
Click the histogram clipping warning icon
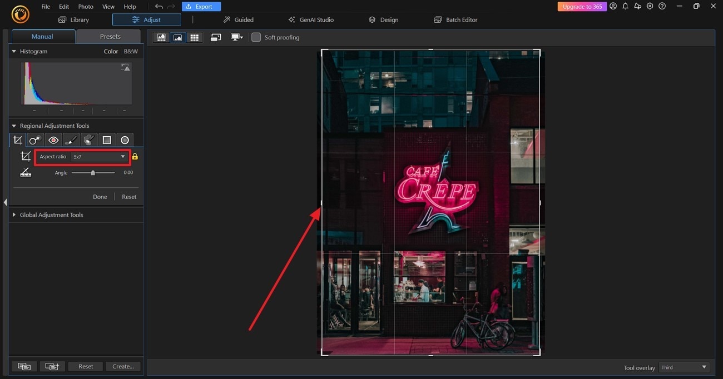(x=126, y=67)
